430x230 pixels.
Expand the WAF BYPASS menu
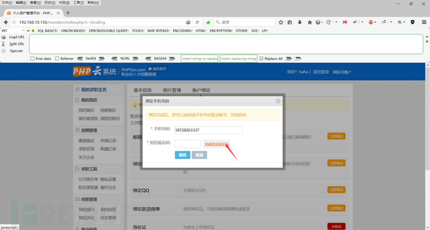158,30
